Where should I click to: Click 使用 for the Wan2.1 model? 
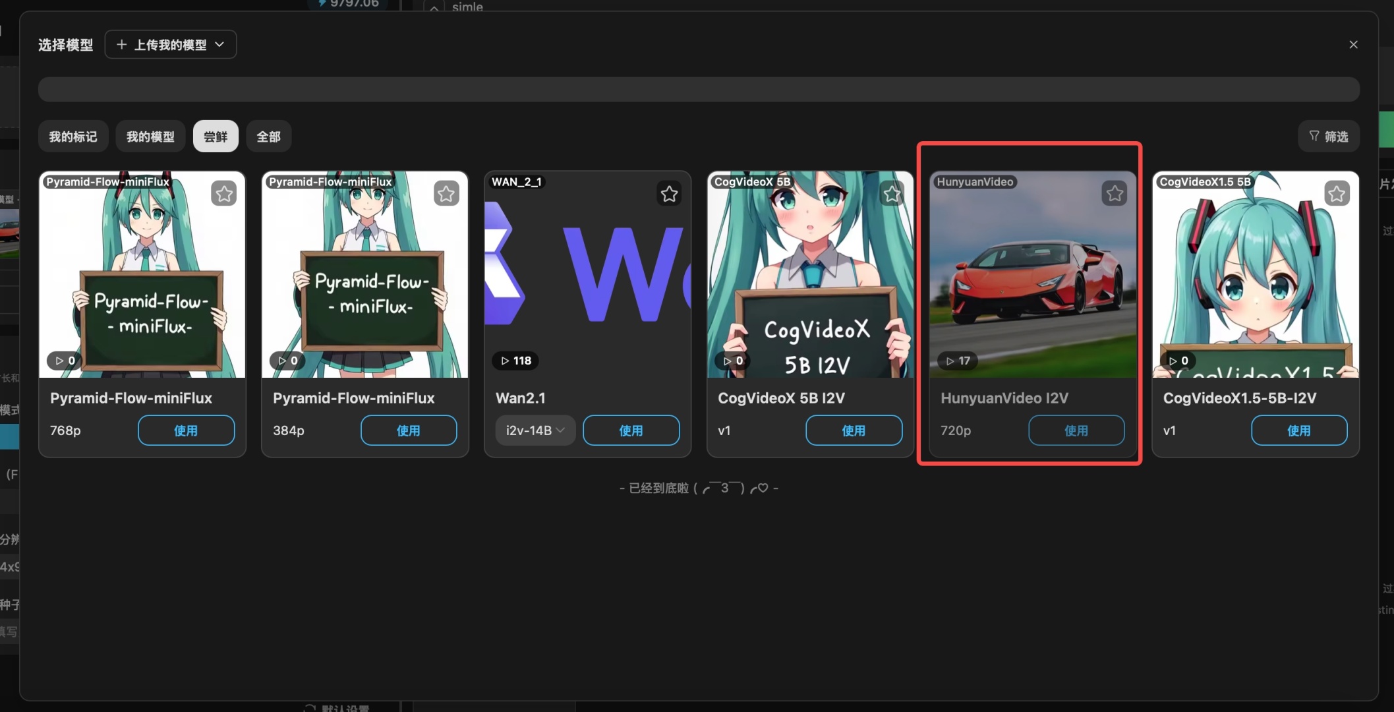click(x=631, y=430)
